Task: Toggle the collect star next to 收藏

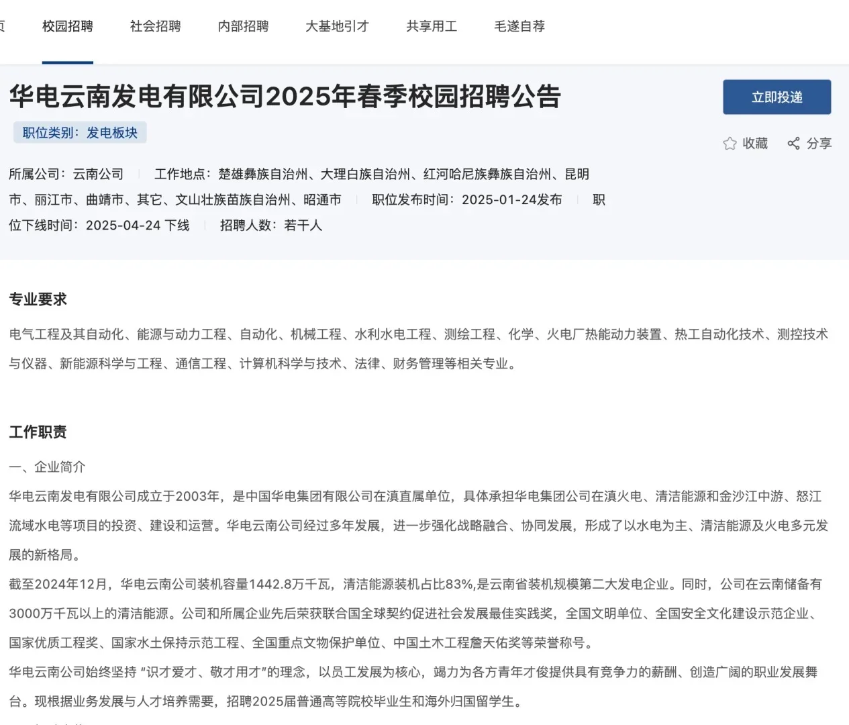Action: tap(730, 143)
